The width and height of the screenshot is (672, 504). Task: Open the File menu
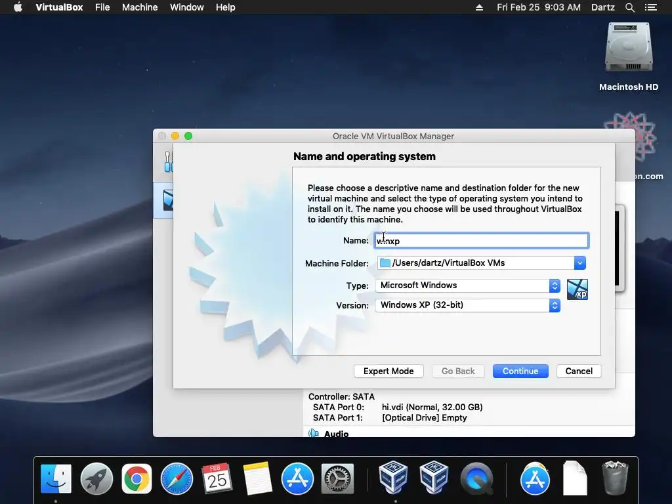point(102,7)
